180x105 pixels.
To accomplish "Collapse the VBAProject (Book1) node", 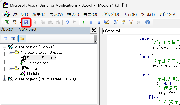I will point(4,47).
